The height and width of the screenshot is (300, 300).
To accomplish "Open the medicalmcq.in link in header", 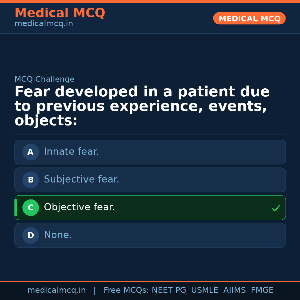I will click(x=43, y=23).
